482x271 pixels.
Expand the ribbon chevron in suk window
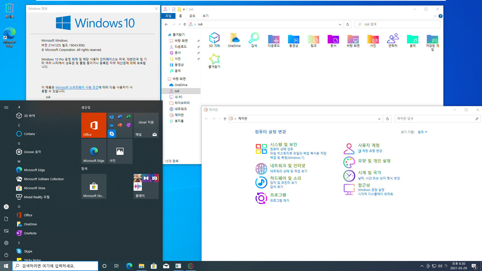point(435,16)
